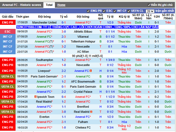
Task: Uncheck the ESC competition filter
Action: [104, 11]
